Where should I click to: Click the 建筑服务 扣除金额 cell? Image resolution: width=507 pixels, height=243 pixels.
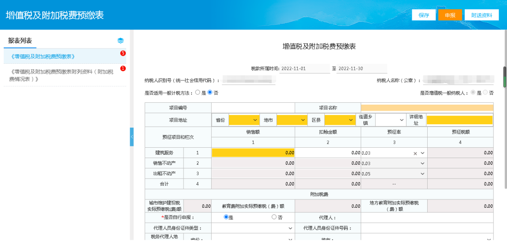pyautogui.click(x=328, y=153)
